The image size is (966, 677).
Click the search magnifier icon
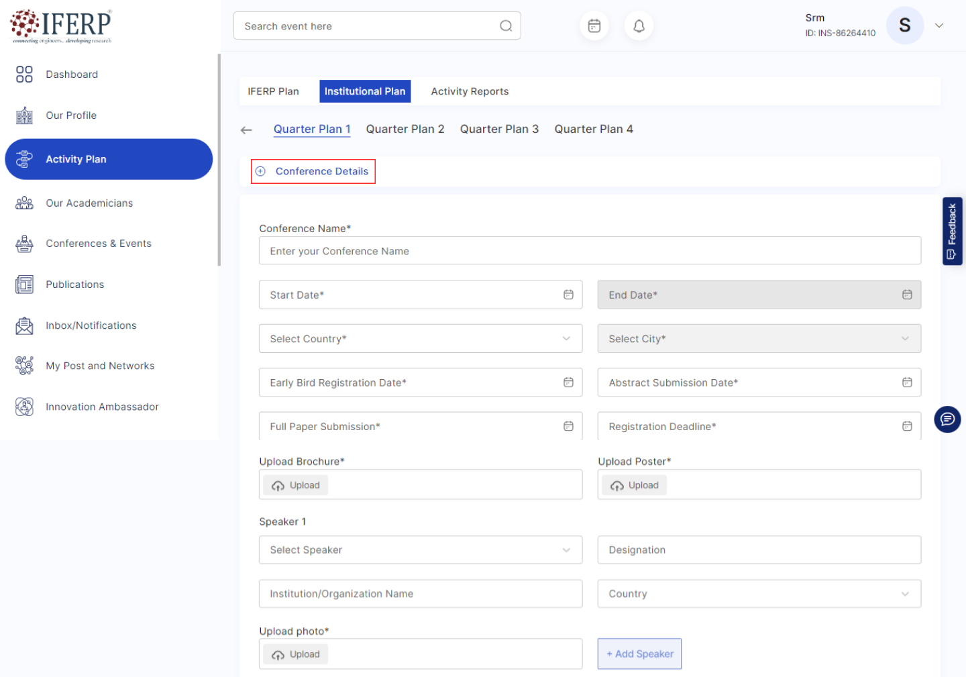[x=506, y=26]
